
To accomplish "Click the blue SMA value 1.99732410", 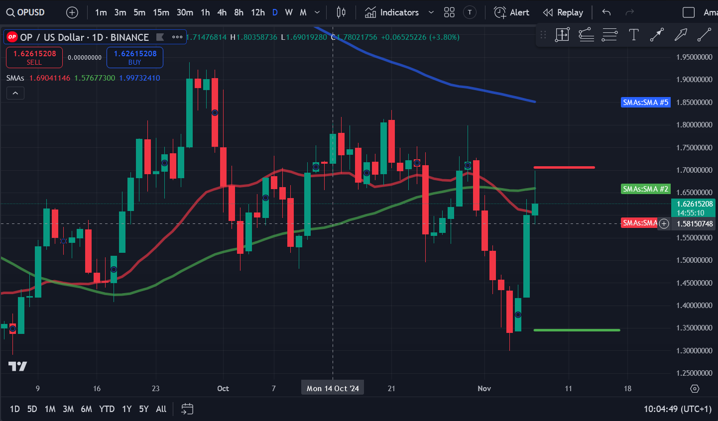I will click(140, 78).
